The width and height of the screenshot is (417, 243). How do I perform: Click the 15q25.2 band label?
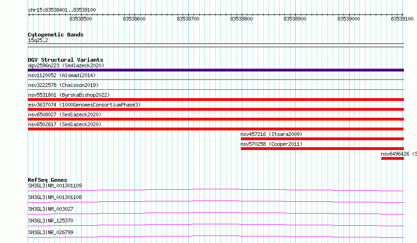tap(38, 40)
